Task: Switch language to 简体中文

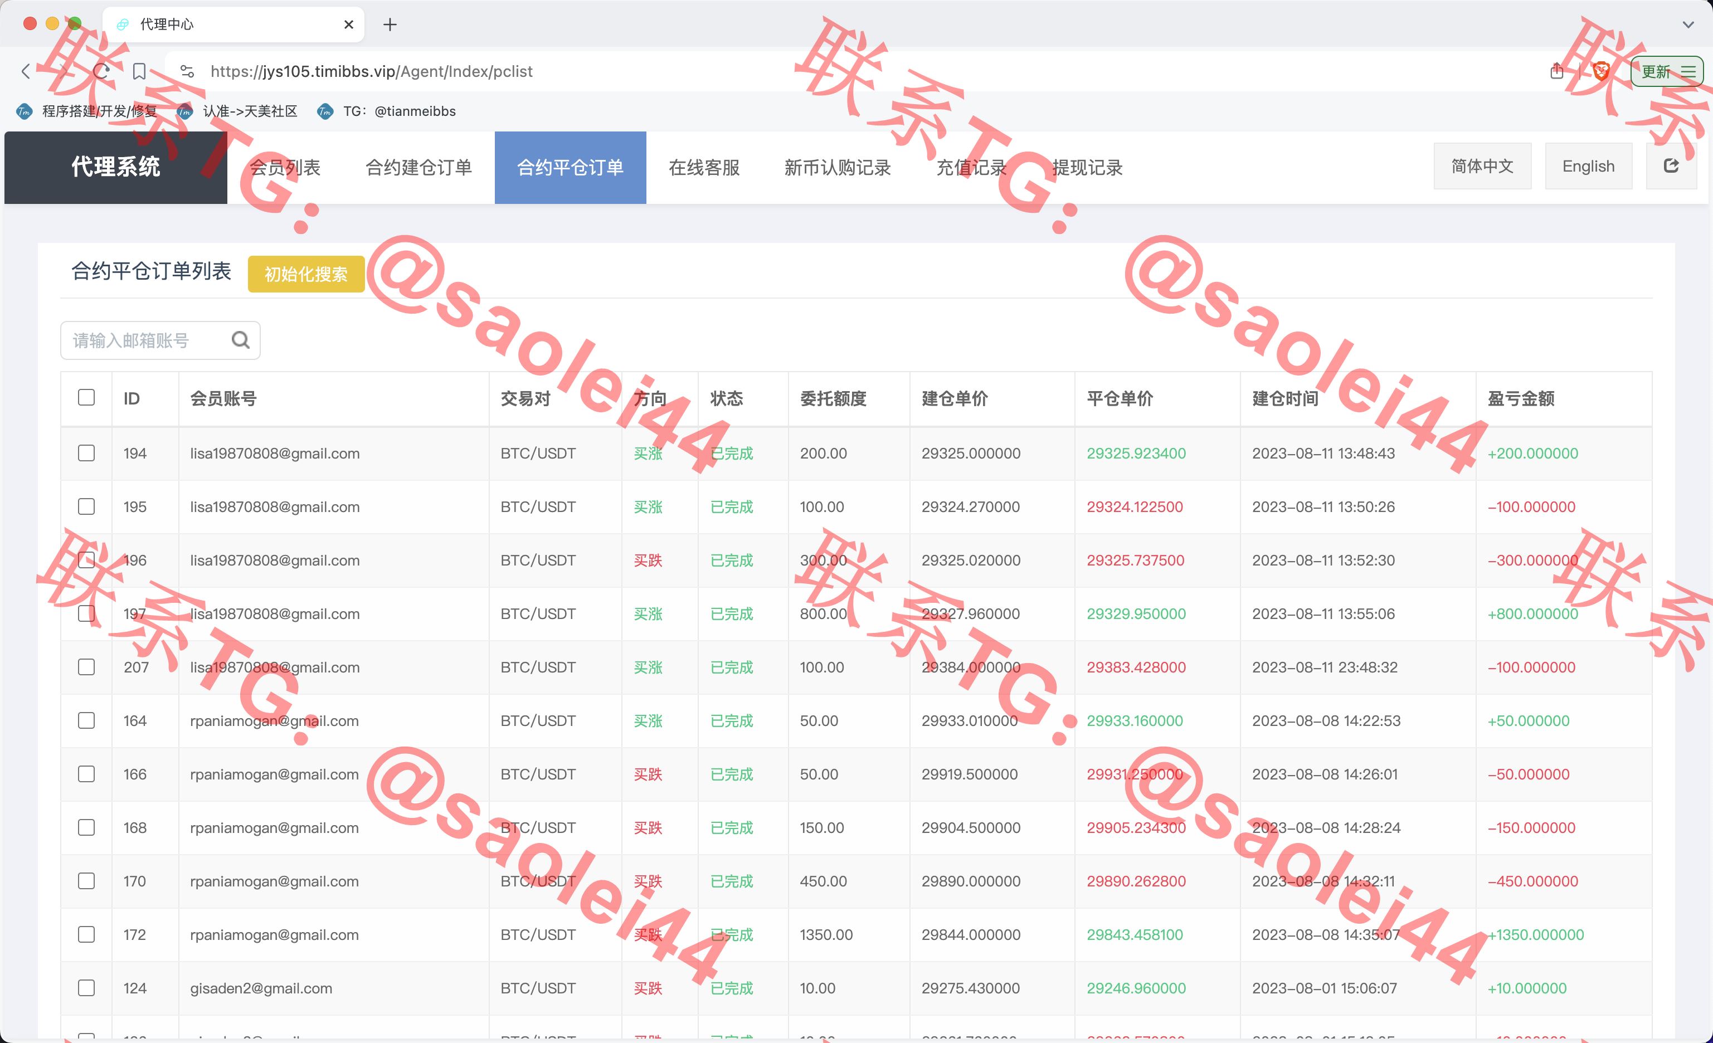Action: [x=1482, y=165]
